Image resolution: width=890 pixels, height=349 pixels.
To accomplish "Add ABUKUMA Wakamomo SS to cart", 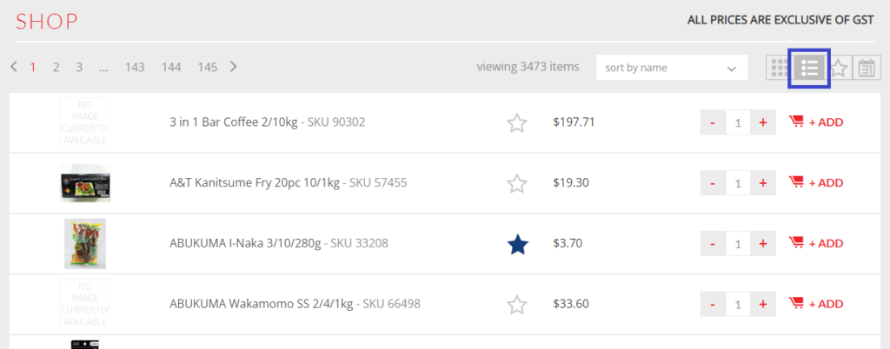I will [x=815, y=304].
